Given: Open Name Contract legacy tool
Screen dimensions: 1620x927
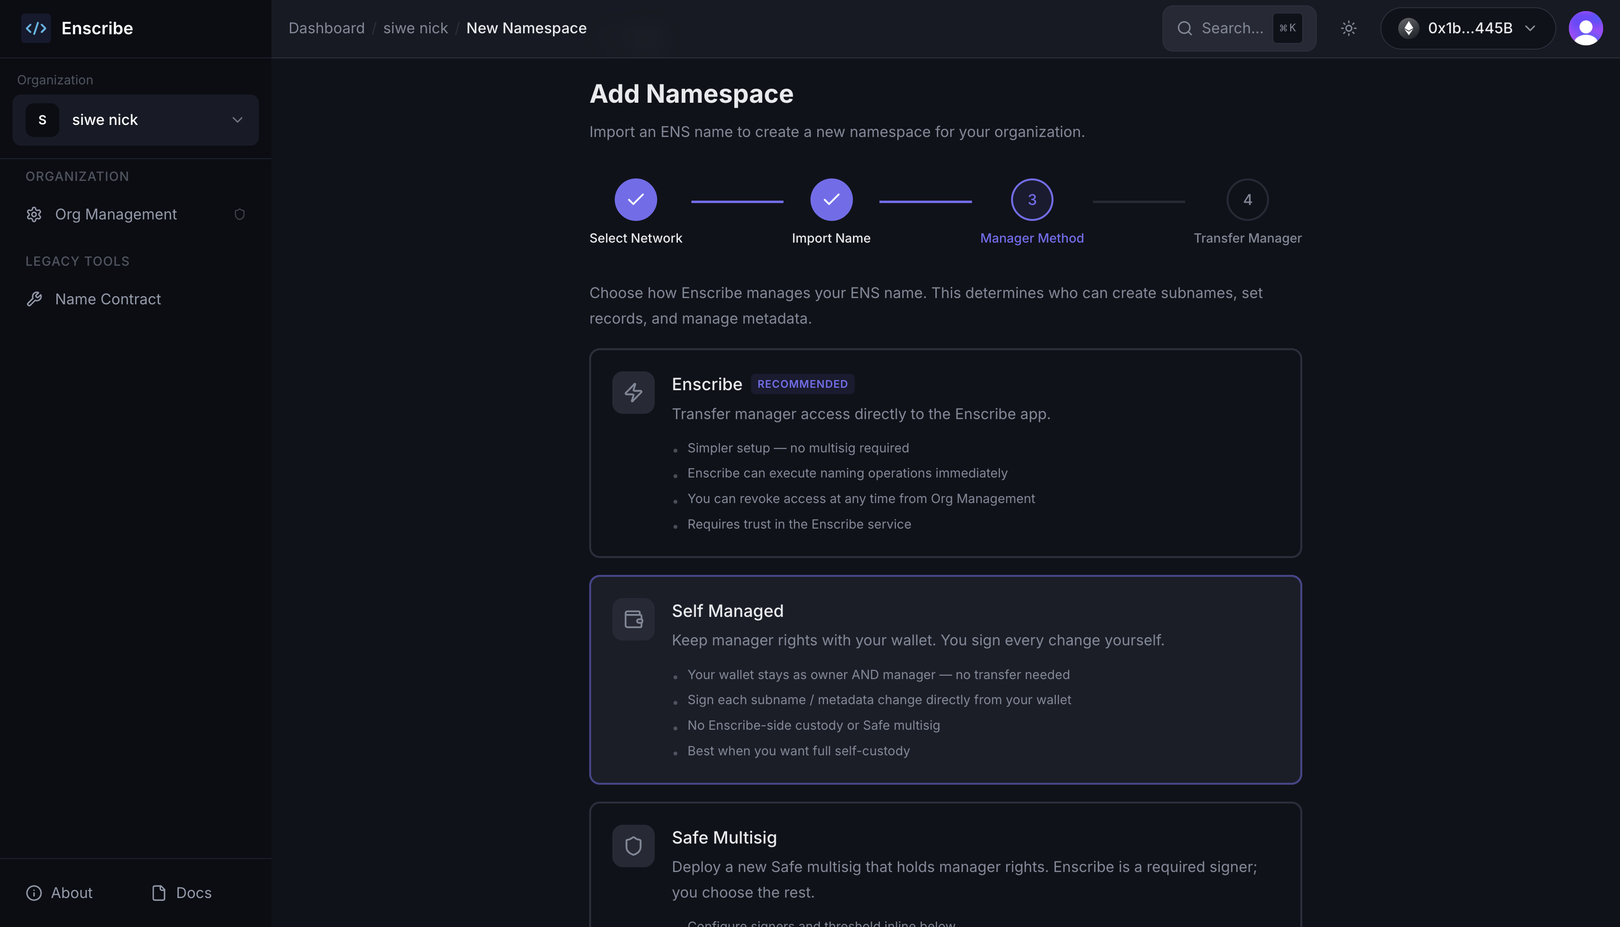Looking at the screenshot, I should click(135, 299).
